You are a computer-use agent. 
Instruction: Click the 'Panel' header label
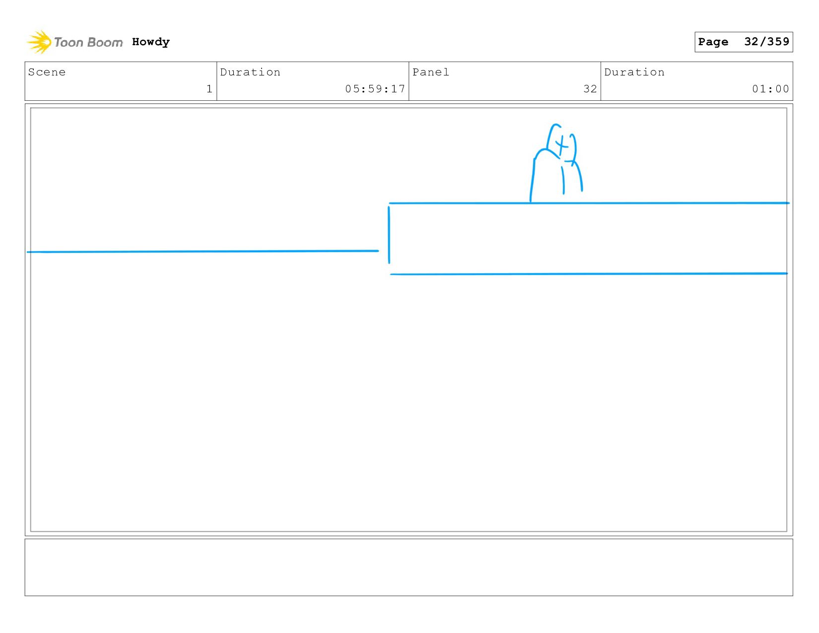point(431,72)
